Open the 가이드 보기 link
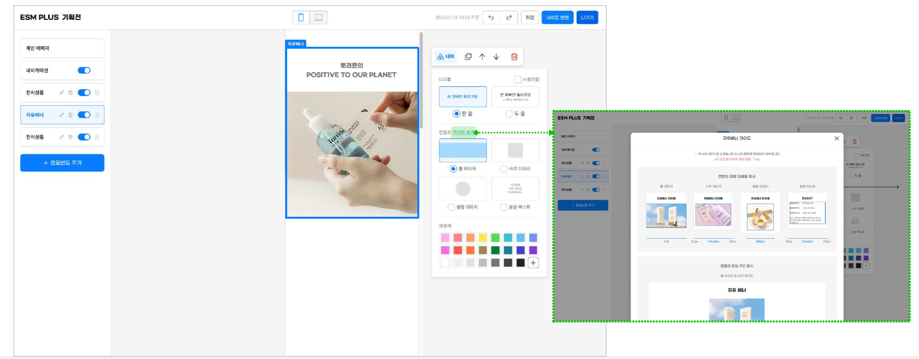 [x=464, y=132]
